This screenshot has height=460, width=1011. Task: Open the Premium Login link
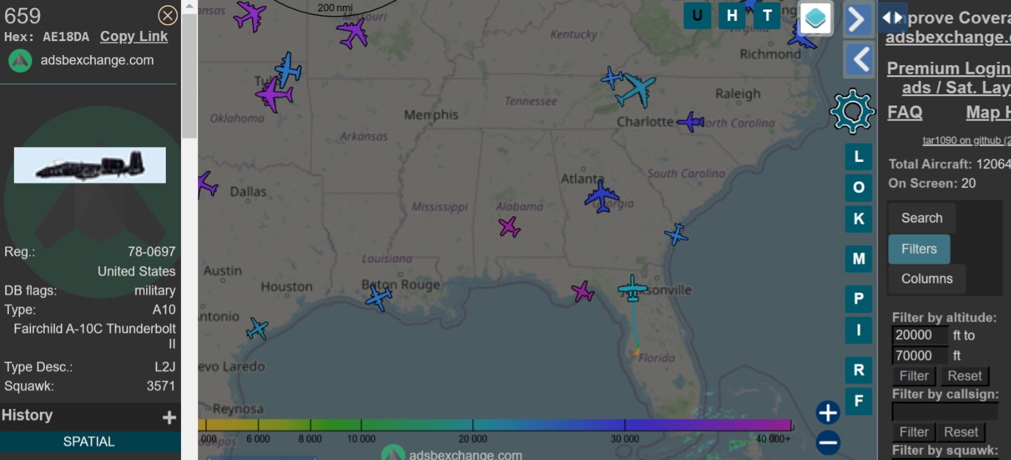tap(948, 68)
